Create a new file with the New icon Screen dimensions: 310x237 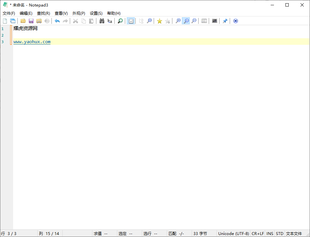point(5,21)
